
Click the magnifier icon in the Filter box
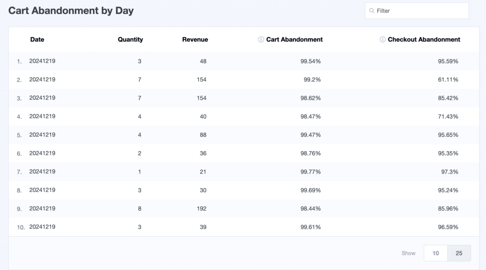[x=372, y=10]
